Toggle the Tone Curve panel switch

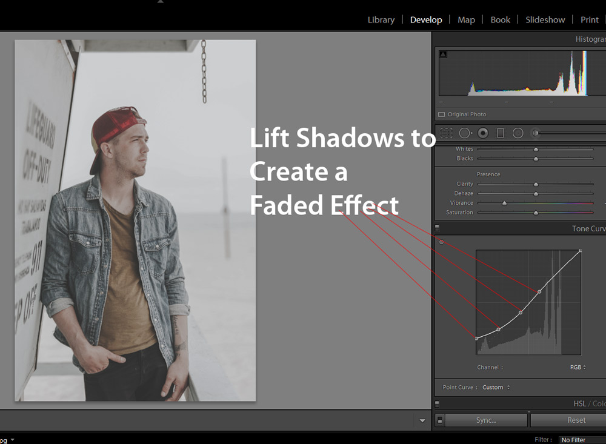pos(437,227)
